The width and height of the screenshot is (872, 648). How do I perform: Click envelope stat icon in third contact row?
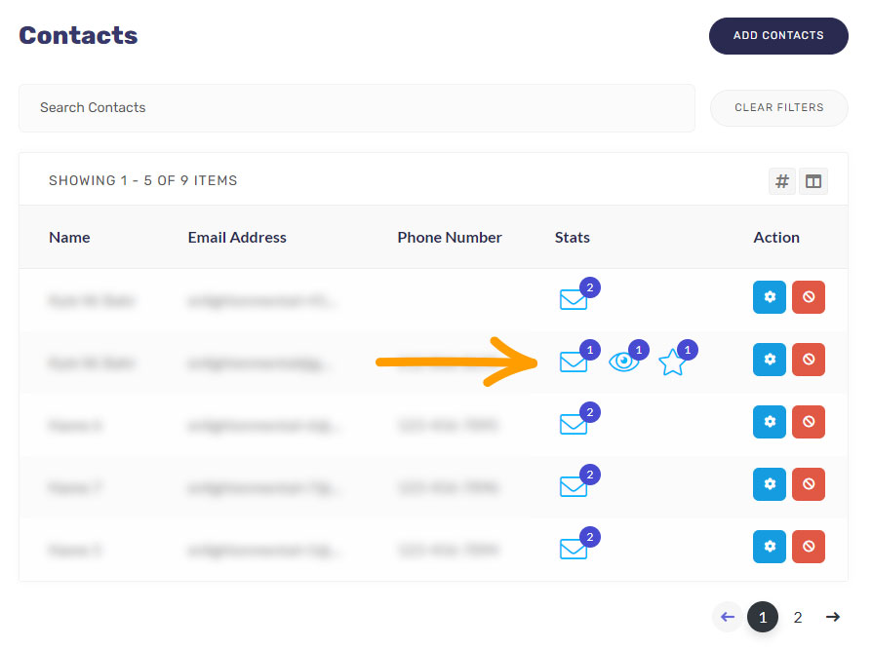574,424
